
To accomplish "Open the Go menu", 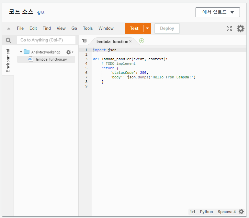I will click(74, 28).
